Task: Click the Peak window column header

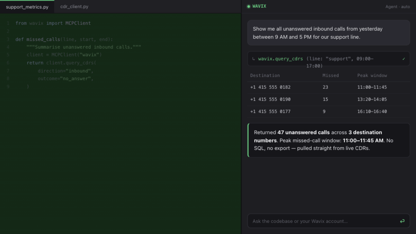Action: click(x=372, y=76)
